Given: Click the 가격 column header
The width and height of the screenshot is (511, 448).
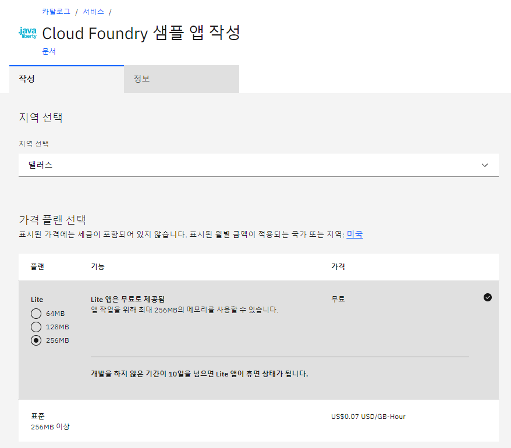Looking at the screenshot, I should click(x=338, y=266).
